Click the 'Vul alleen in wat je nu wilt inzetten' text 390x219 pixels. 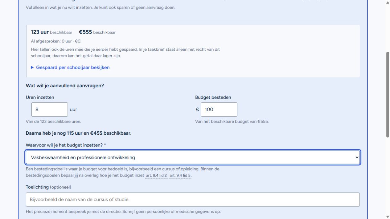click(101, 7)
